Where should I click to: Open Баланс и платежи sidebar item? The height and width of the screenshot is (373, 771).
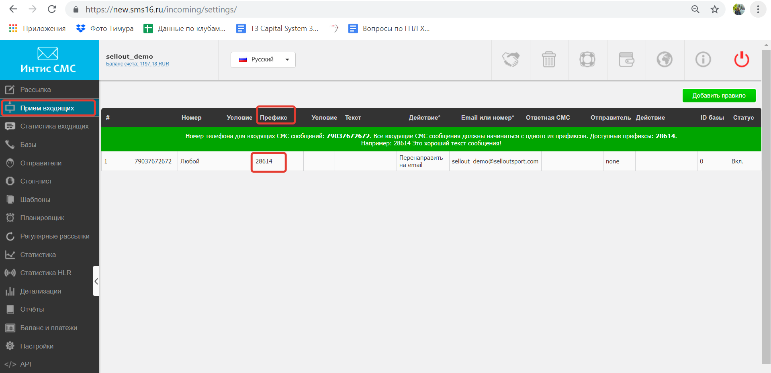click(49, 328)
